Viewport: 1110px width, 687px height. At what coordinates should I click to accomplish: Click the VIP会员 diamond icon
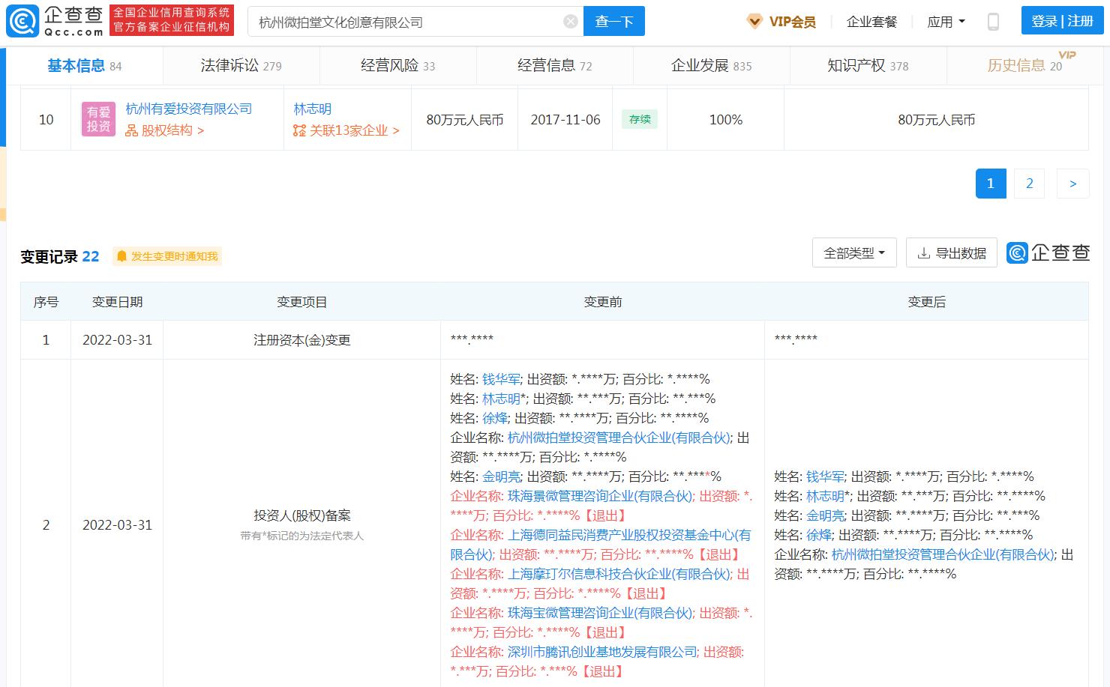[754, 22]
